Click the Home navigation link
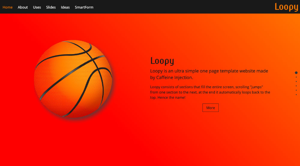The width and height of the screenshot is (300, 166). 7,7
